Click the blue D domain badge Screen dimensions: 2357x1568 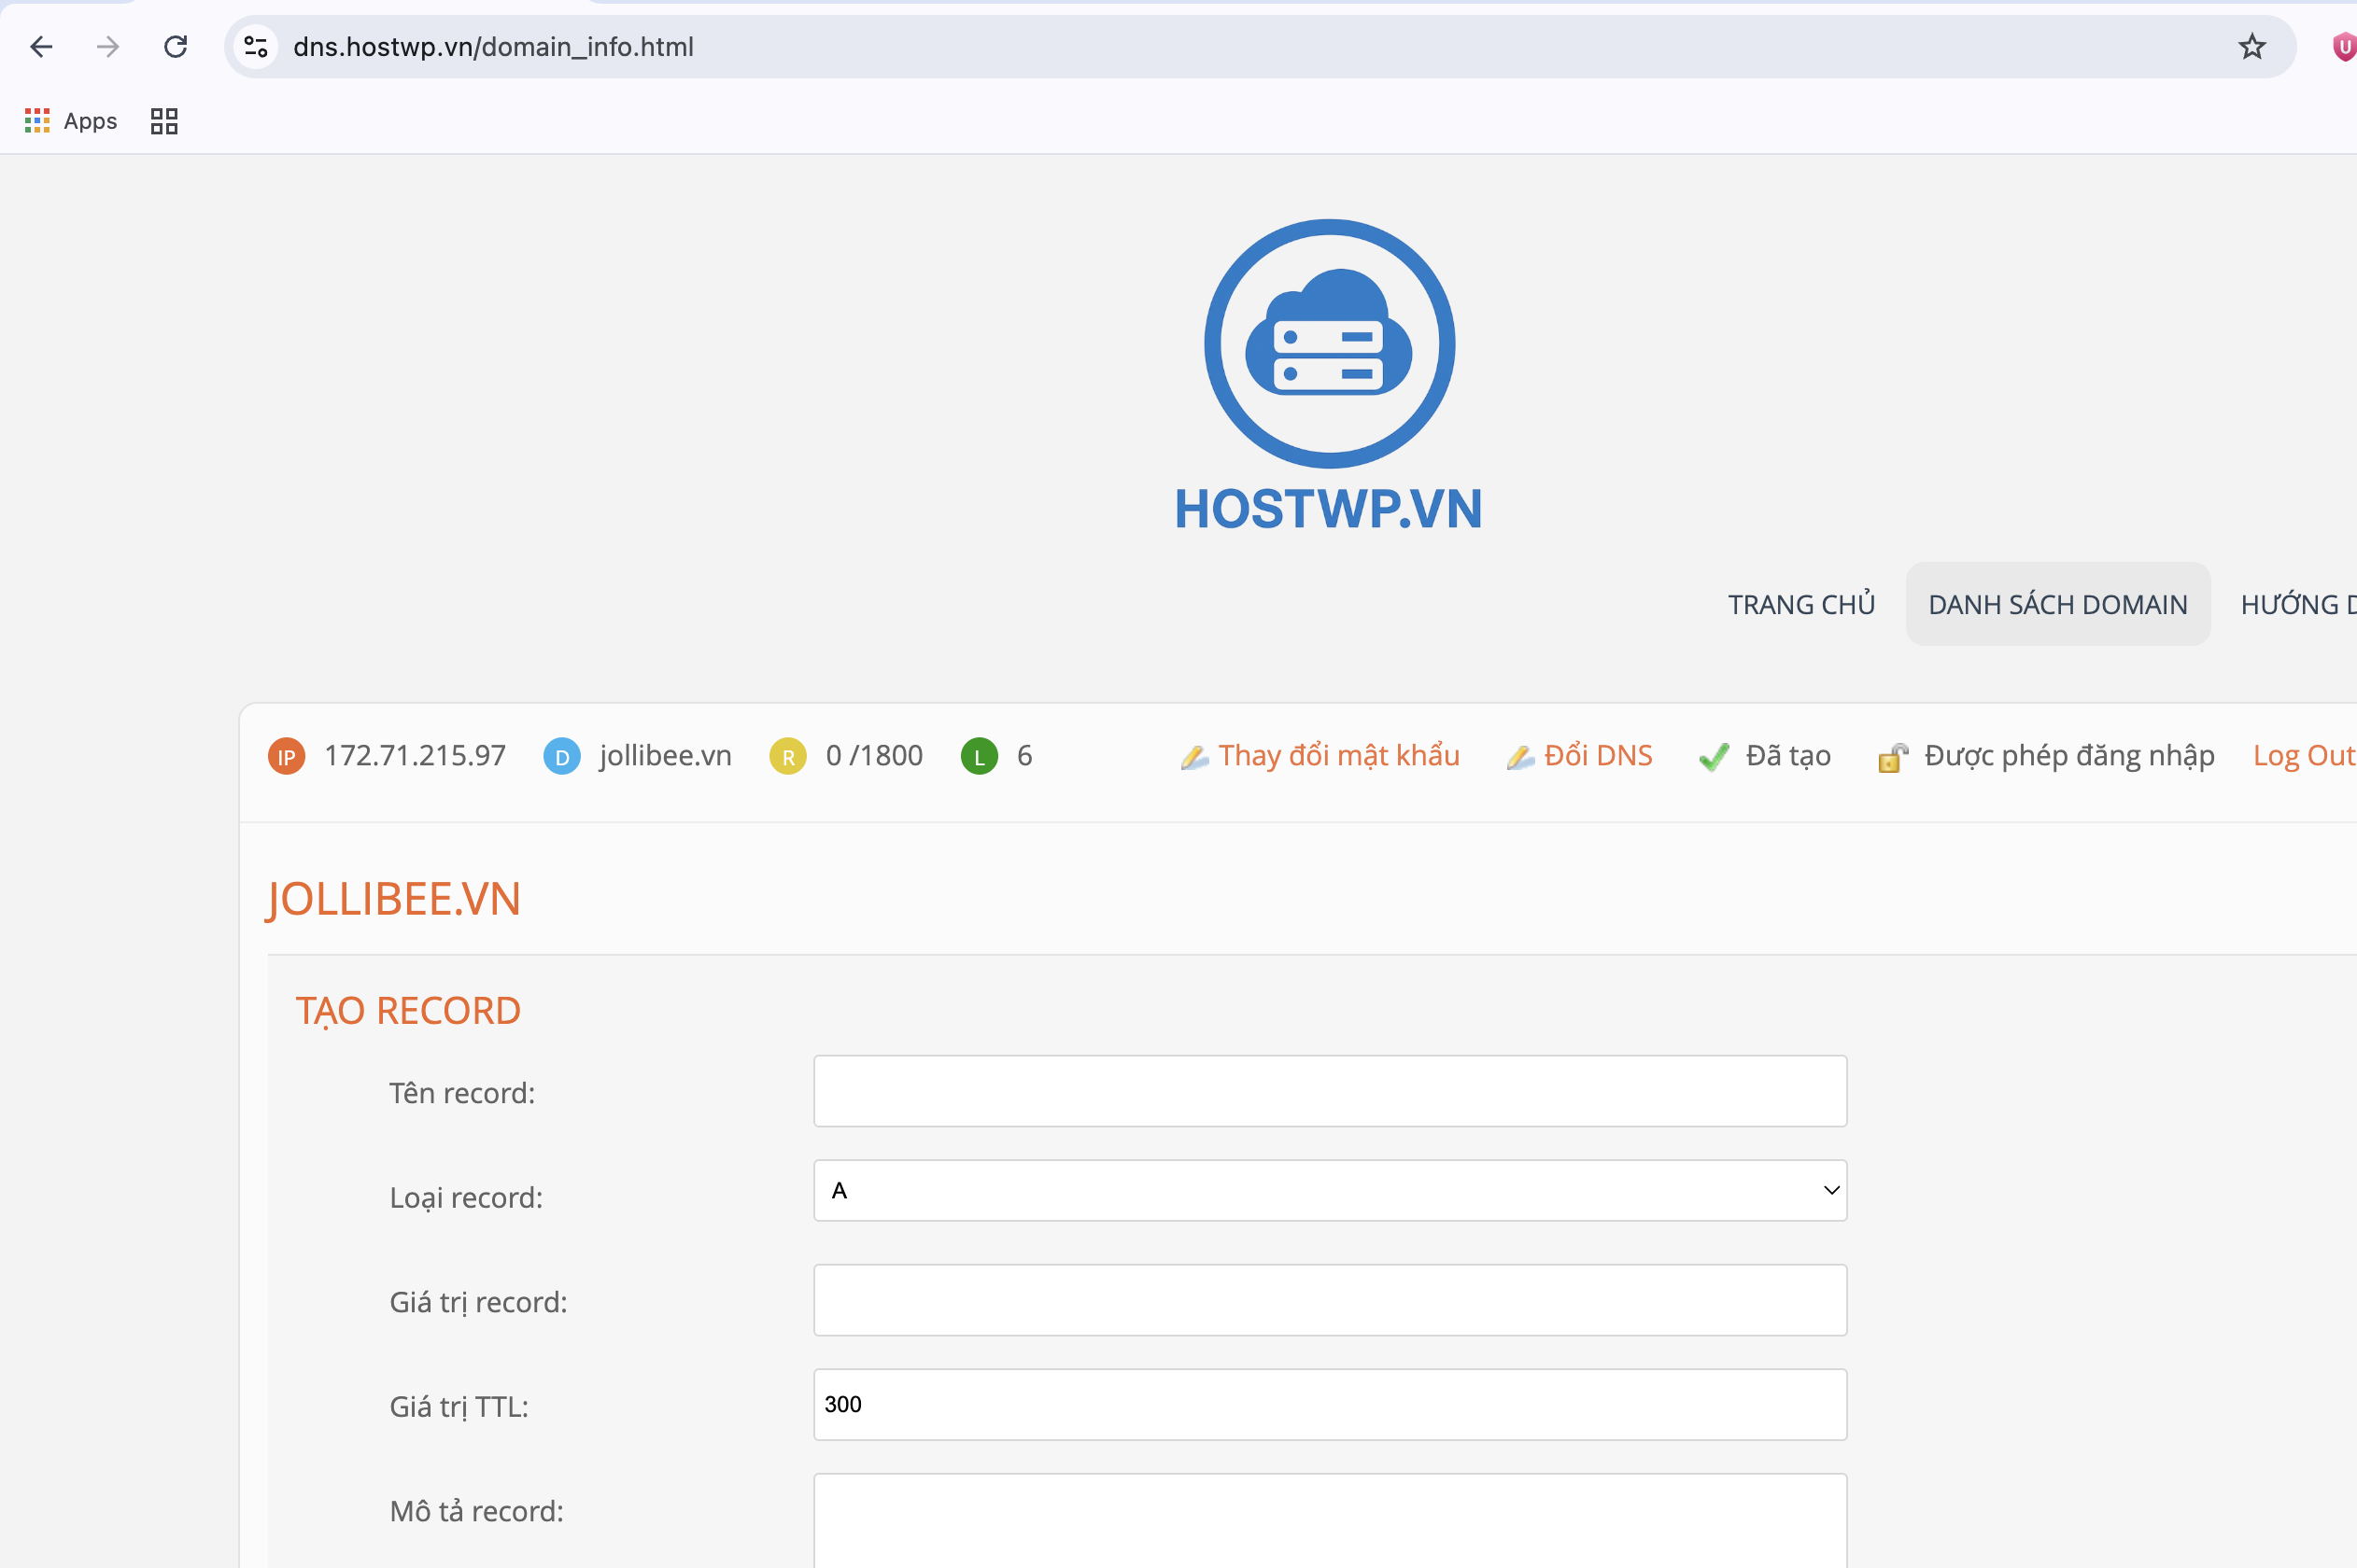(561, 756)
